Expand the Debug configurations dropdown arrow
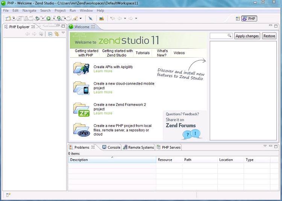This screenshot has height=201, width=282. pyautogui.click(x=43, y=18)
